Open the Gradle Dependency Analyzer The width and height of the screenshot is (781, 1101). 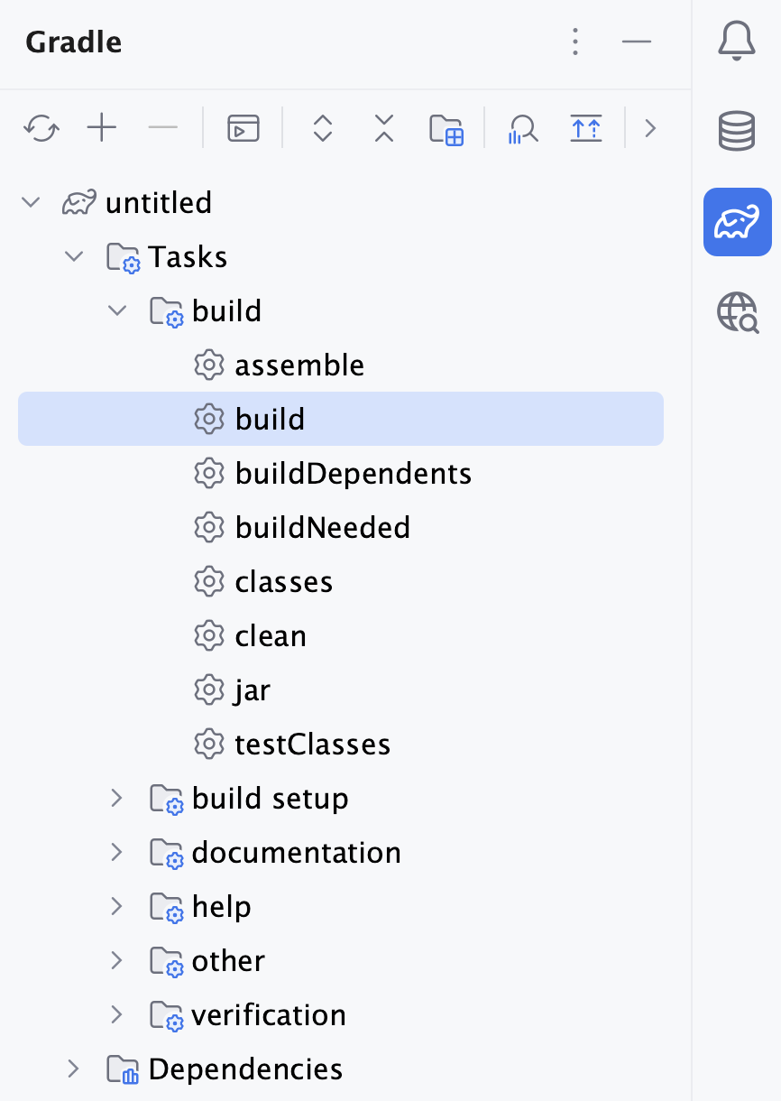click(x=522, y=128)
